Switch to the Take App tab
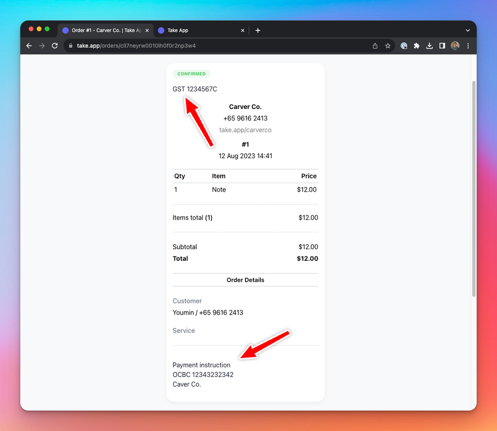 pos(201,30)
